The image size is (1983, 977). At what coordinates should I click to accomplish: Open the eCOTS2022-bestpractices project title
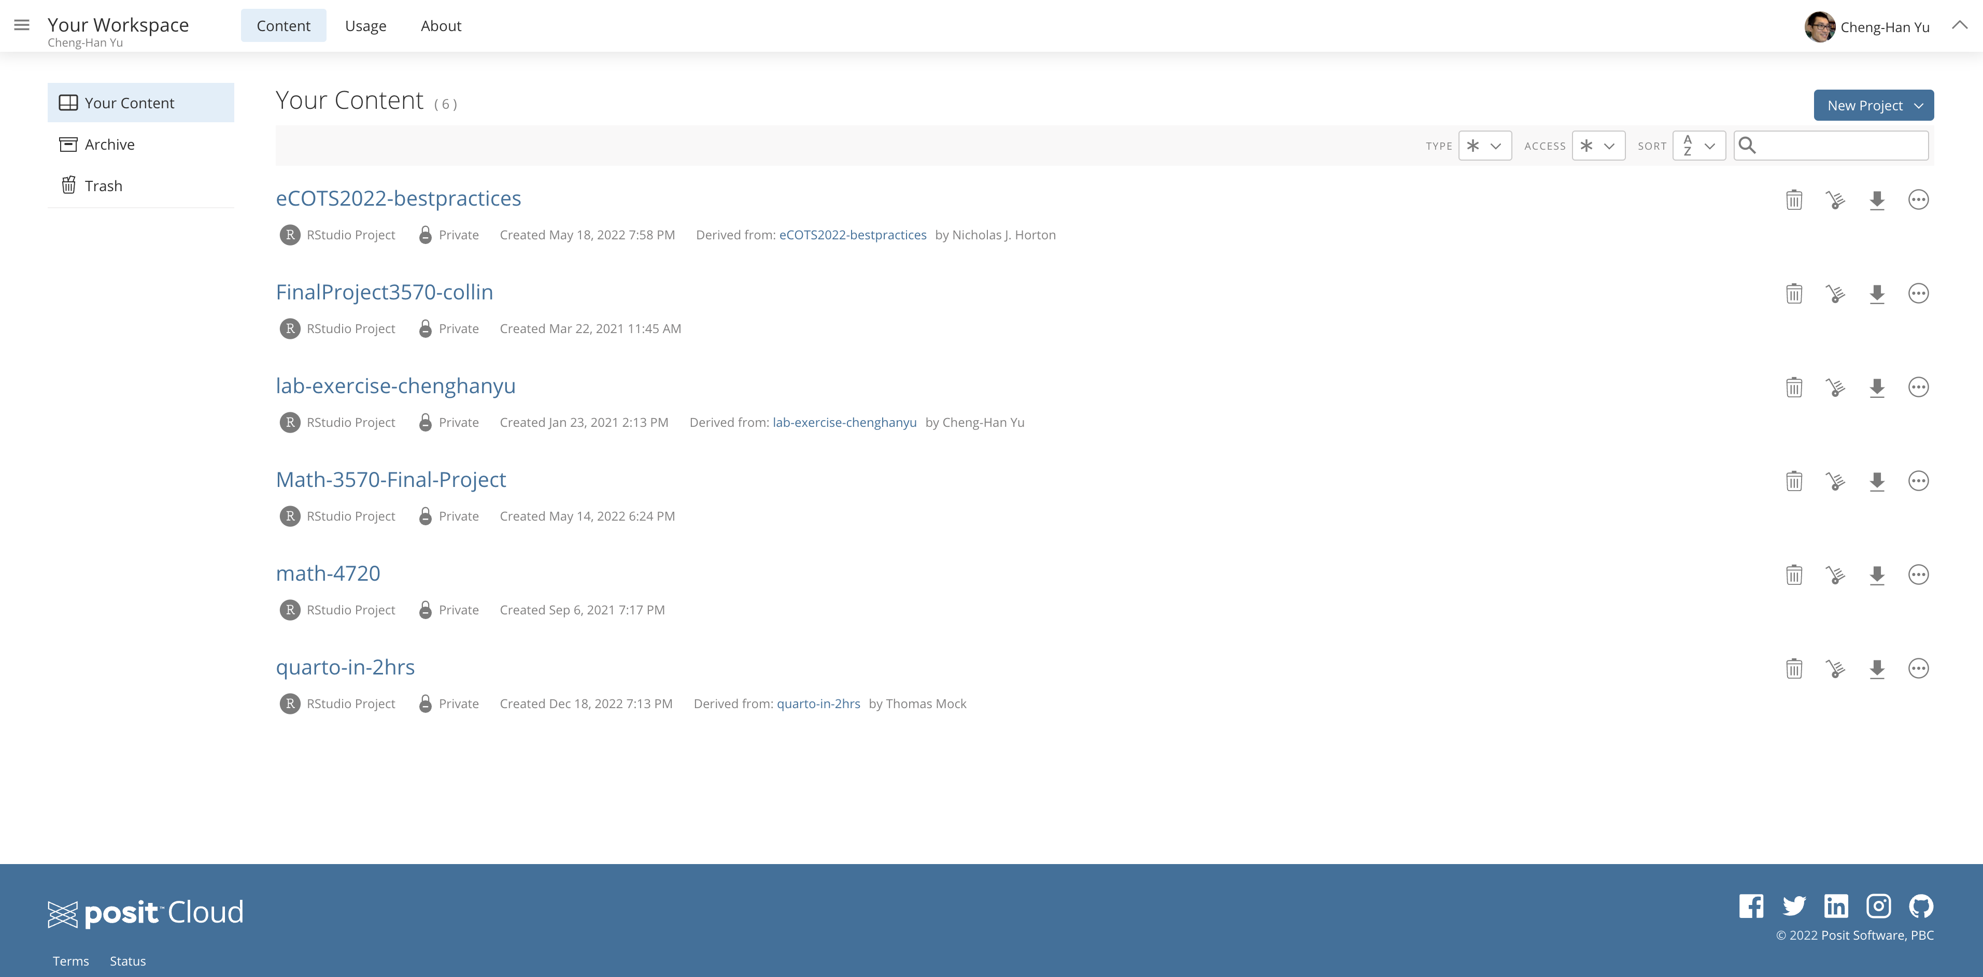(398, 198)
